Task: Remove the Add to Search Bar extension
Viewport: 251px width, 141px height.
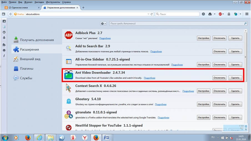Action: 235,51
